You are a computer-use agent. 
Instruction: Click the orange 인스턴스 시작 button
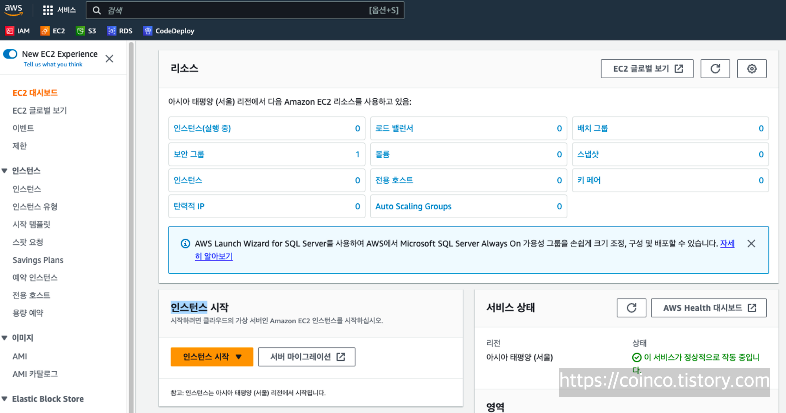click(212, 357)
